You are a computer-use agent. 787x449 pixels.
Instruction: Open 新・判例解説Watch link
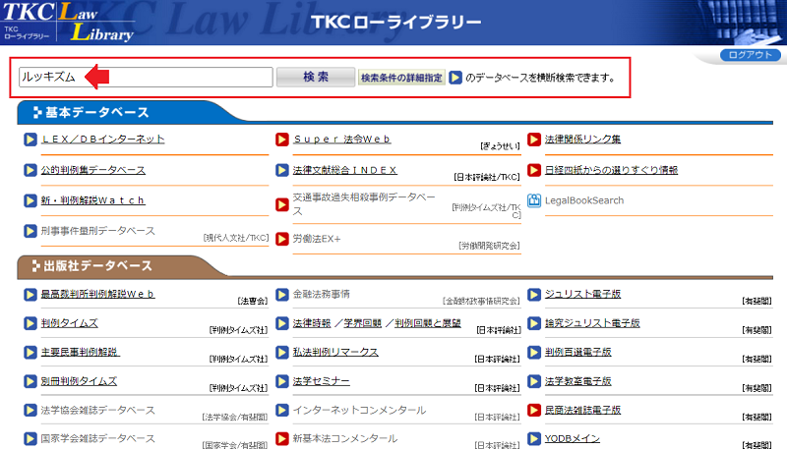click(92, 200)
